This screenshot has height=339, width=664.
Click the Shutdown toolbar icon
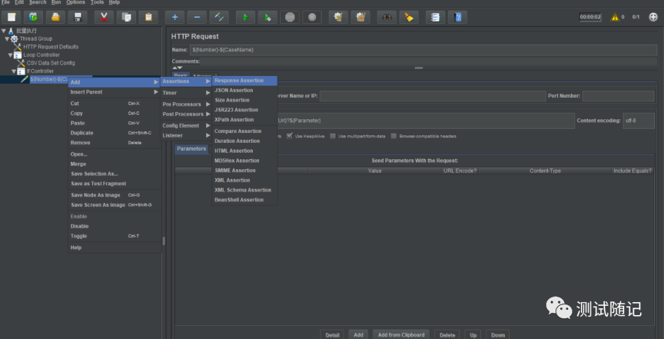312,17
